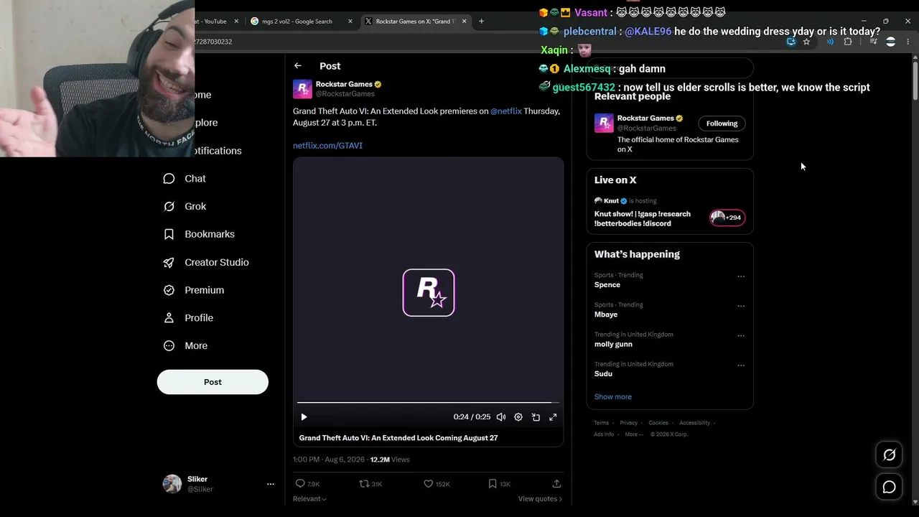Share the Rockstar Games post
Viewport: 919px width, 517px height.
point(556,484)
